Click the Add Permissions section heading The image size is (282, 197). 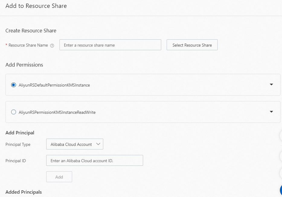tap(24, 65)
